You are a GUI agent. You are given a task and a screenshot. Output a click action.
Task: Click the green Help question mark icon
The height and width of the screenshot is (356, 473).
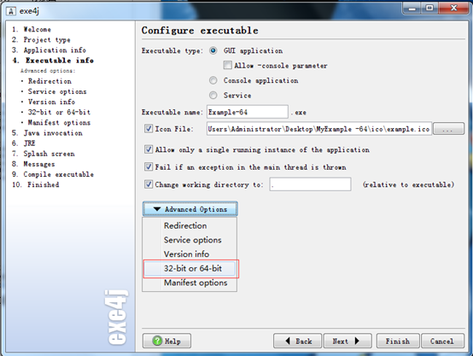157,341
